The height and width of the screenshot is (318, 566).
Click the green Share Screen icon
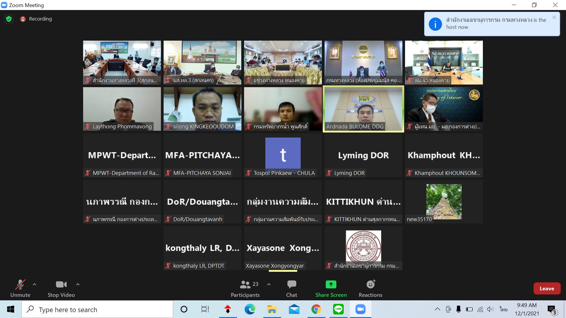pos(331,284)
